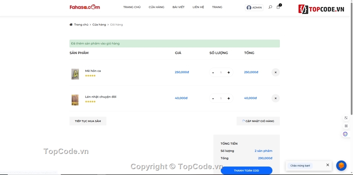
Task: Click the TỔNG column header
Action: [x=249, y=53]
